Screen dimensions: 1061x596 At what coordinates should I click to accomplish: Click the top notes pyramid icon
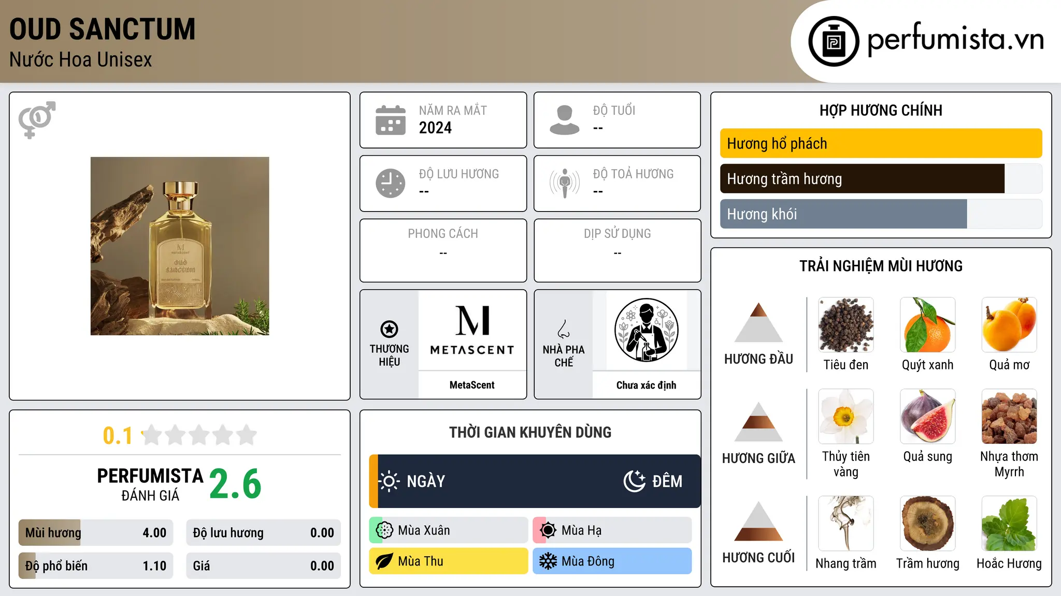pos(758,322)
